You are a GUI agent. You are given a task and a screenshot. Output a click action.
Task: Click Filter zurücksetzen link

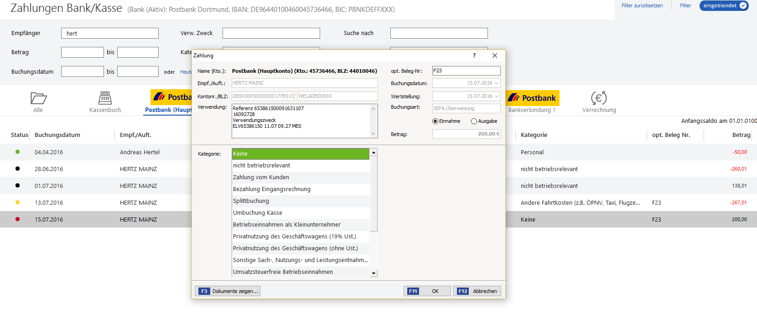tap(642, 5)
